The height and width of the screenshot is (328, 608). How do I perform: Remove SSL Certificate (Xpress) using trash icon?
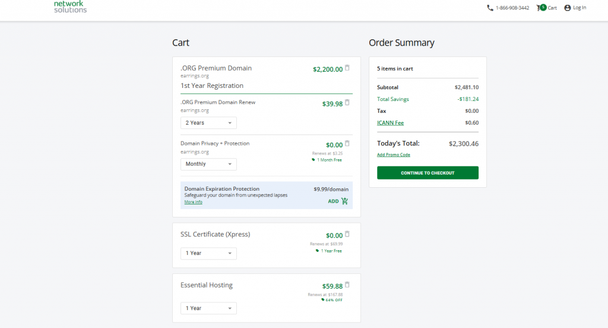347,234
